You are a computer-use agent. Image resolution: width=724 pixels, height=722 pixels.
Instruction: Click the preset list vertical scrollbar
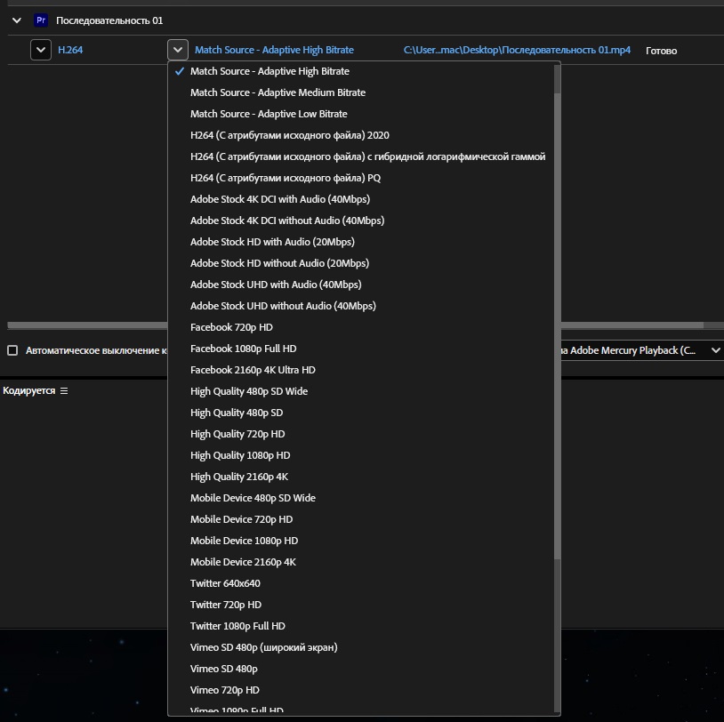tap(558, 311)
